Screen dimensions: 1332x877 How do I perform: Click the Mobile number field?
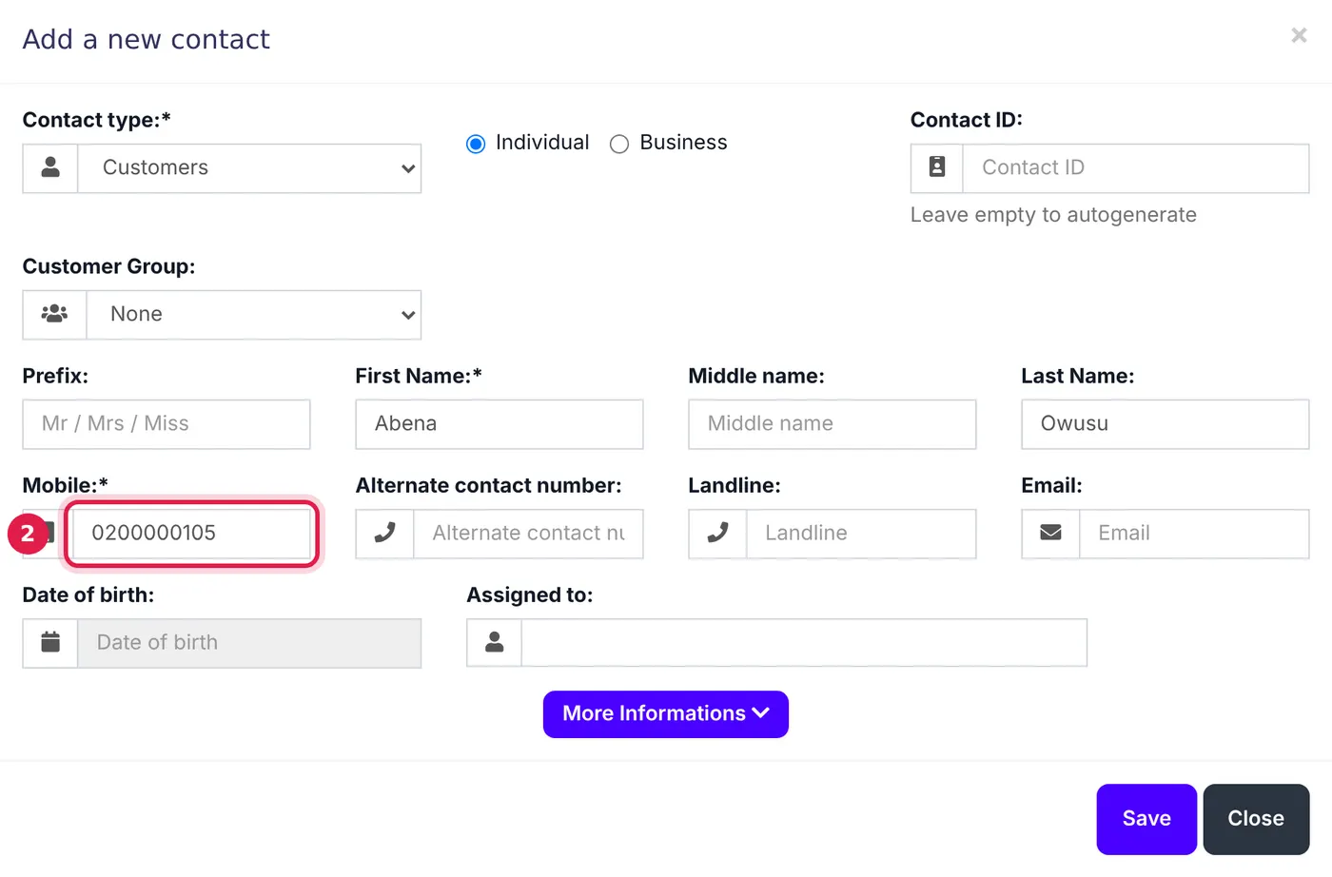tap(191, 534)
